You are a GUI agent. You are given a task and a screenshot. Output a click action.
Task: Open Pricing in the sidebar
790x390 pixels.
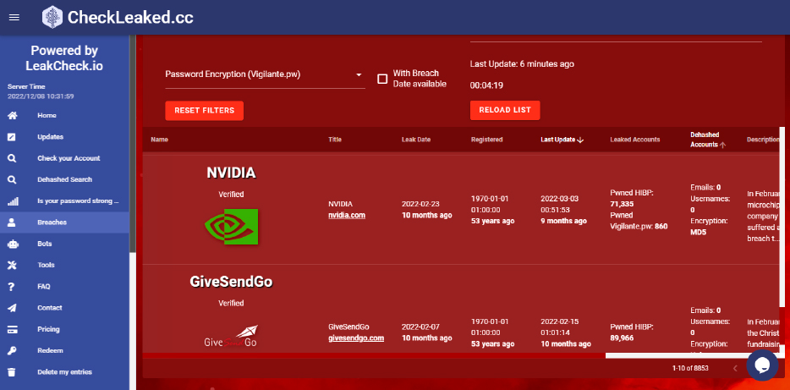point(64,329)
